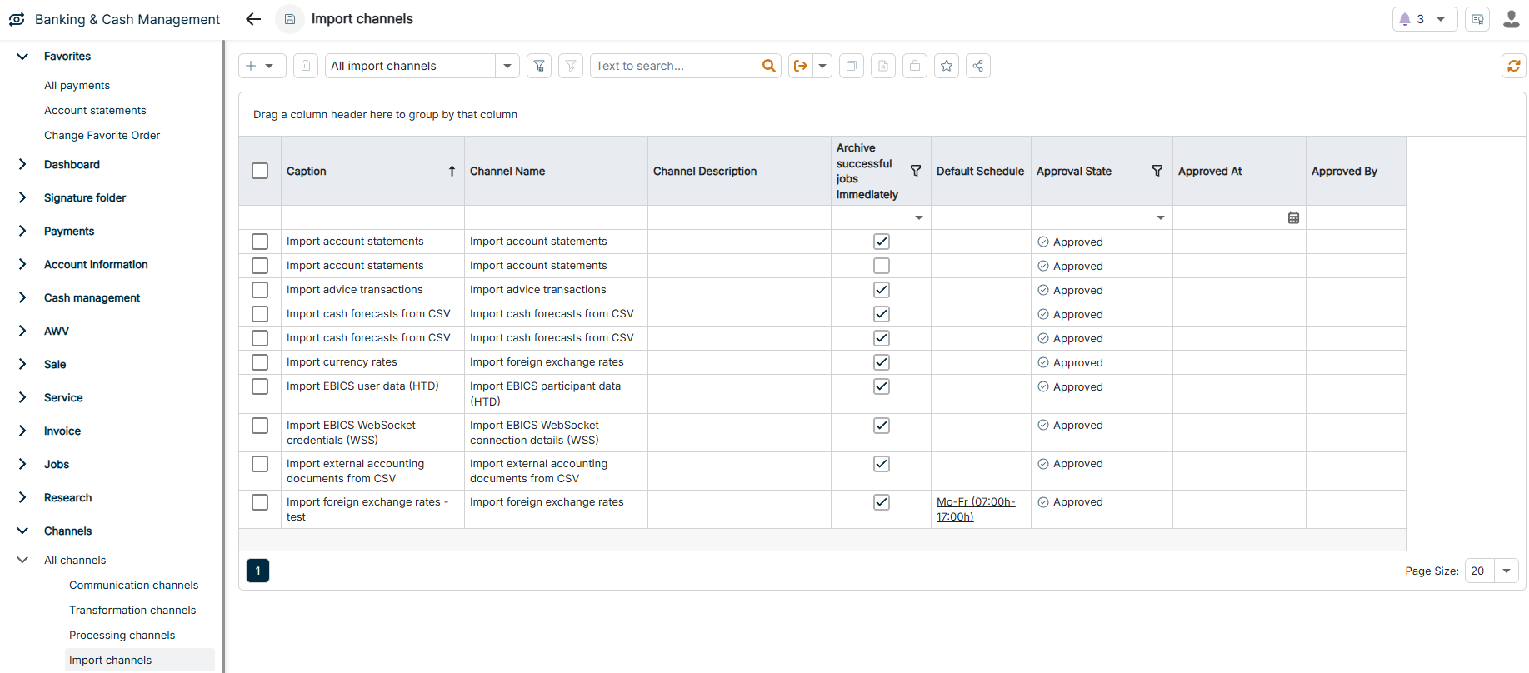1529x673 pixels.
Task: Click the Channel Description filter field
Action: point(739,217)
